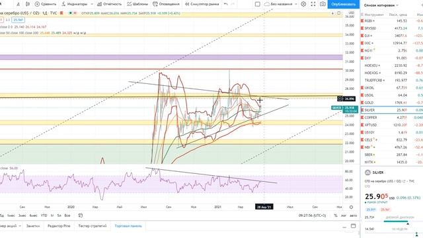This screenshot has width=423, height=238.
Task: Undo last chart action arrow
Action: (x=226, y=4)
